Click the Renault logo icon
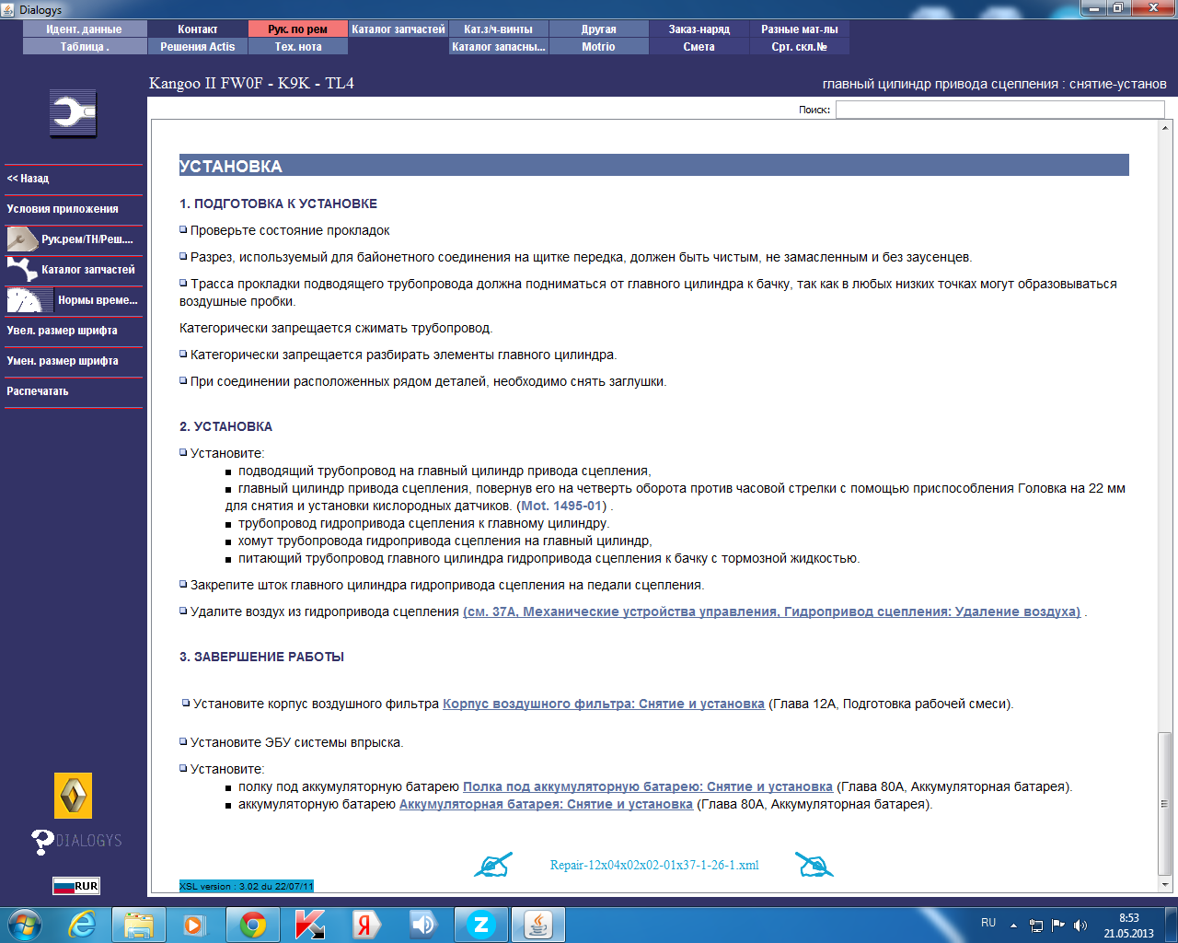The image size is (1178, 943). click(x=74, y=796)
